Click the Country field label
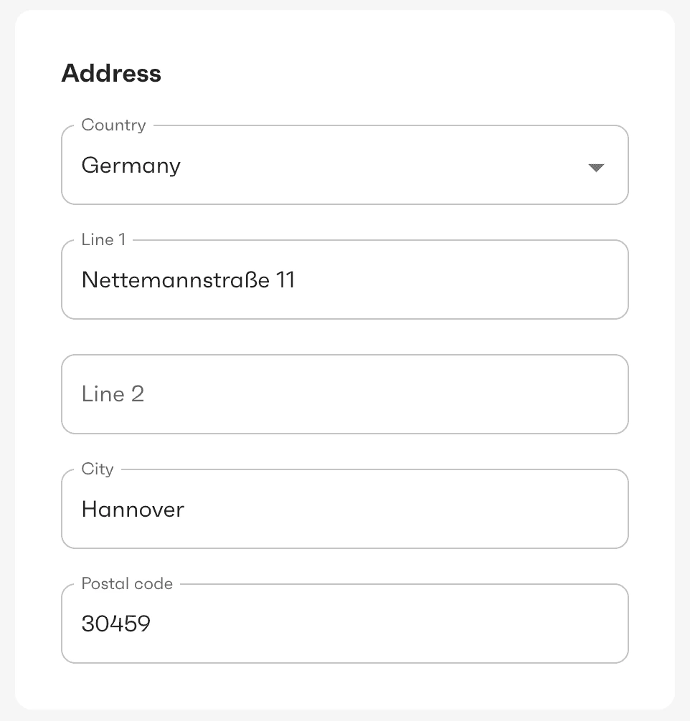The width and height of the screenshot is (690, 721). click(113, 125)
